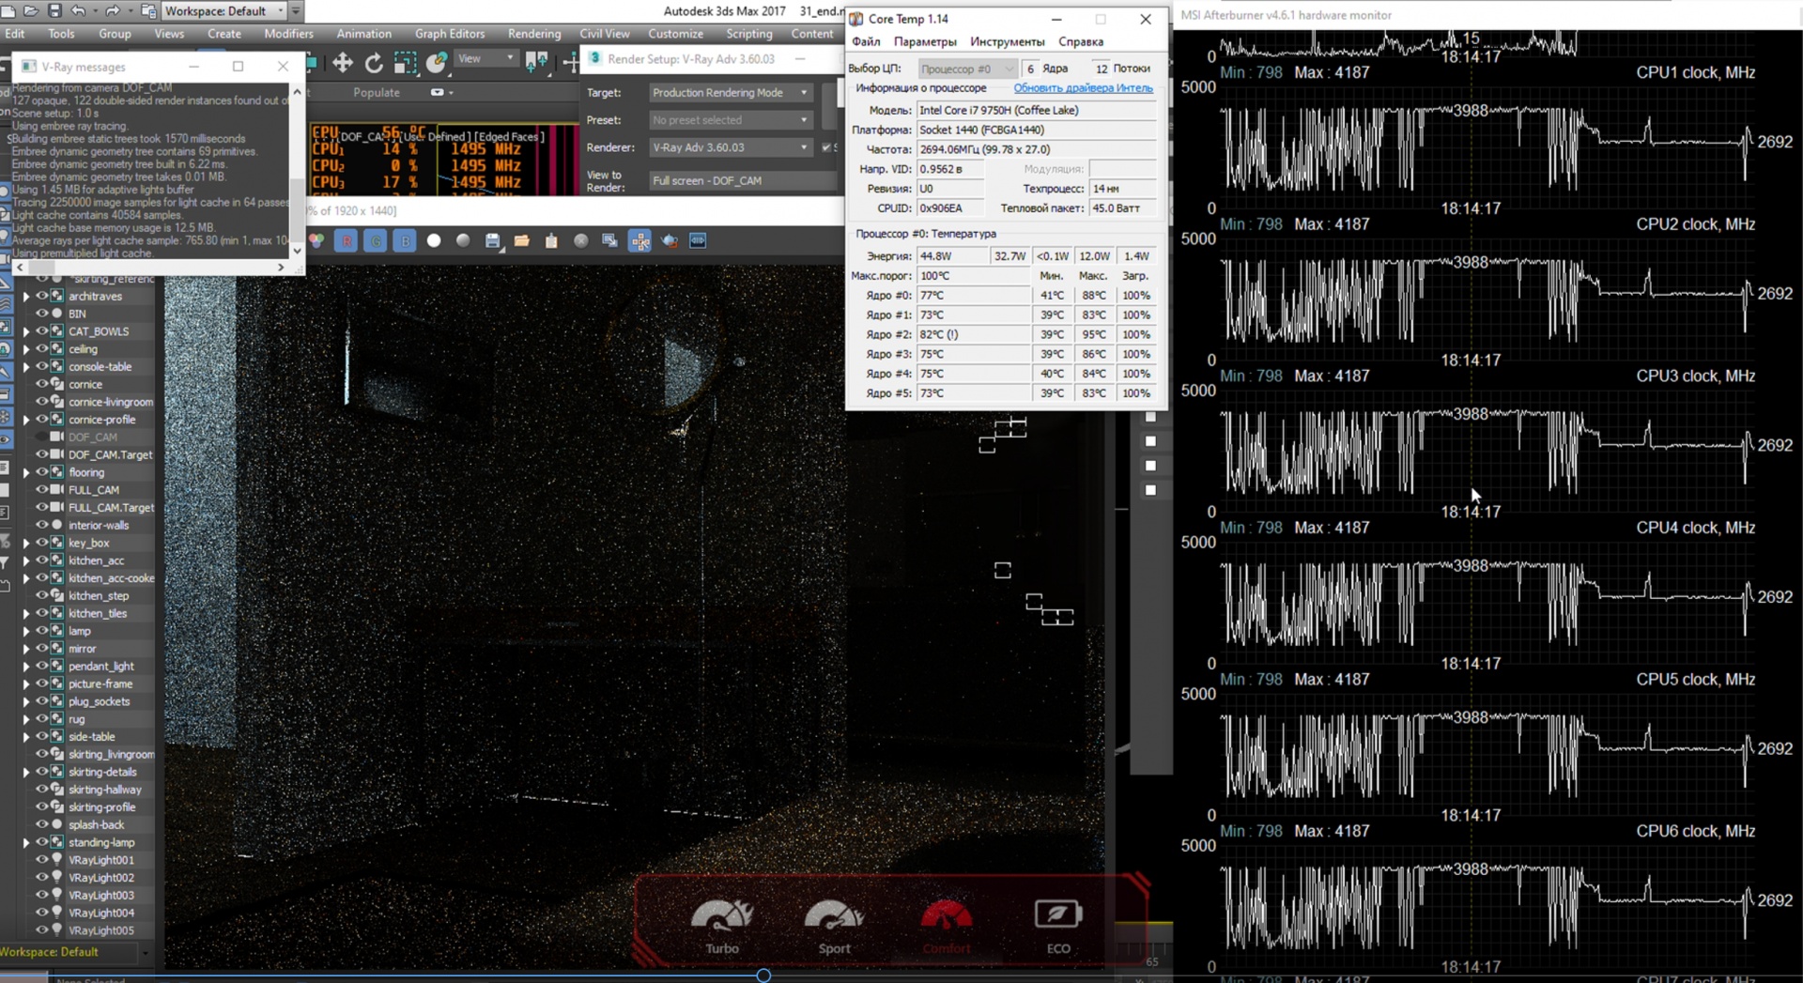Viewport: 1803px width, 983px height.
Task: Click the teapot render icon in frame buffer
Action: (x=669, y=241)
